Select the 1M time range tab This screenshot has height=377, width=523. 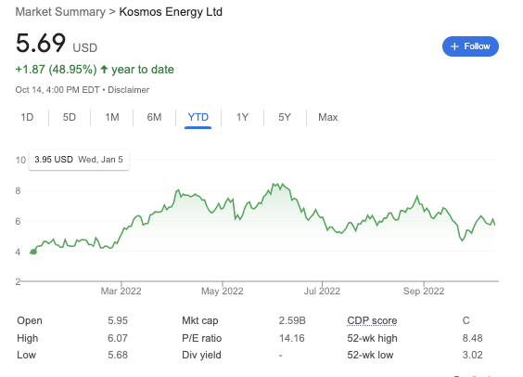[x=112, y=117]
